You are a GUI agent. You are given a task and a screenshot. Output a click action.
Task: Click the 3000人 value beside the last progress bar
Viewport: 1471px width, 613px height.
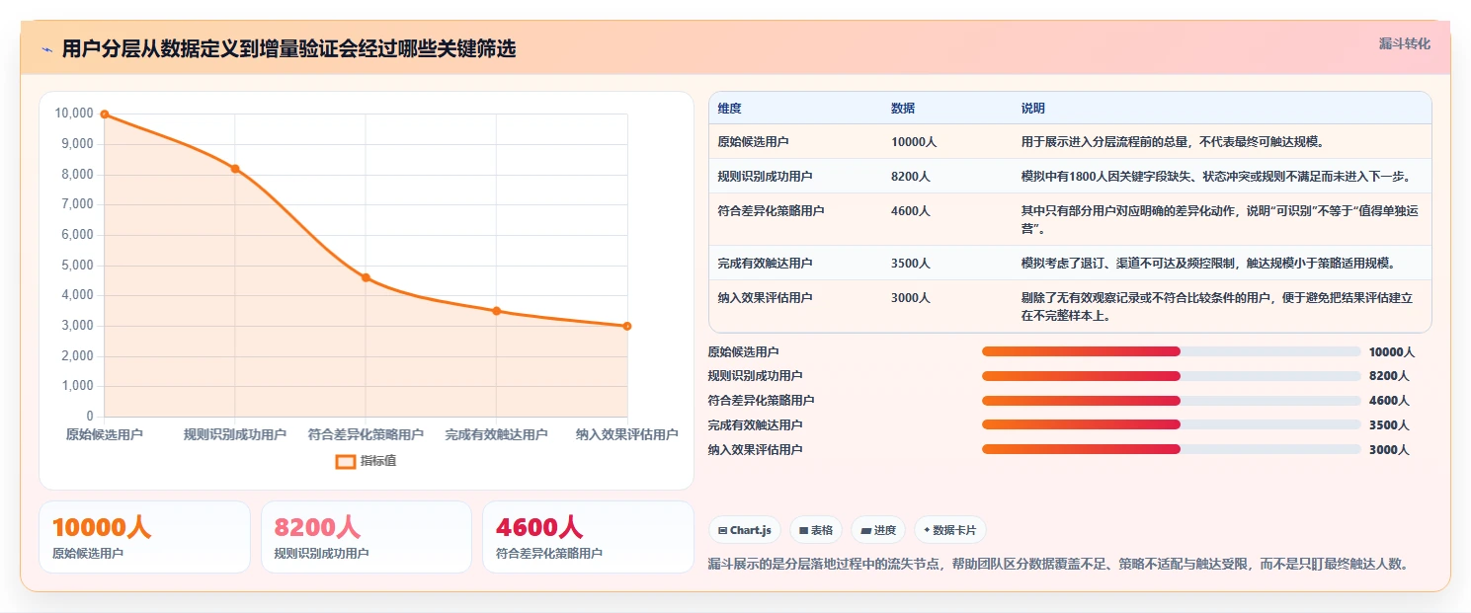pyautogui.click(x=1389, y=450)
